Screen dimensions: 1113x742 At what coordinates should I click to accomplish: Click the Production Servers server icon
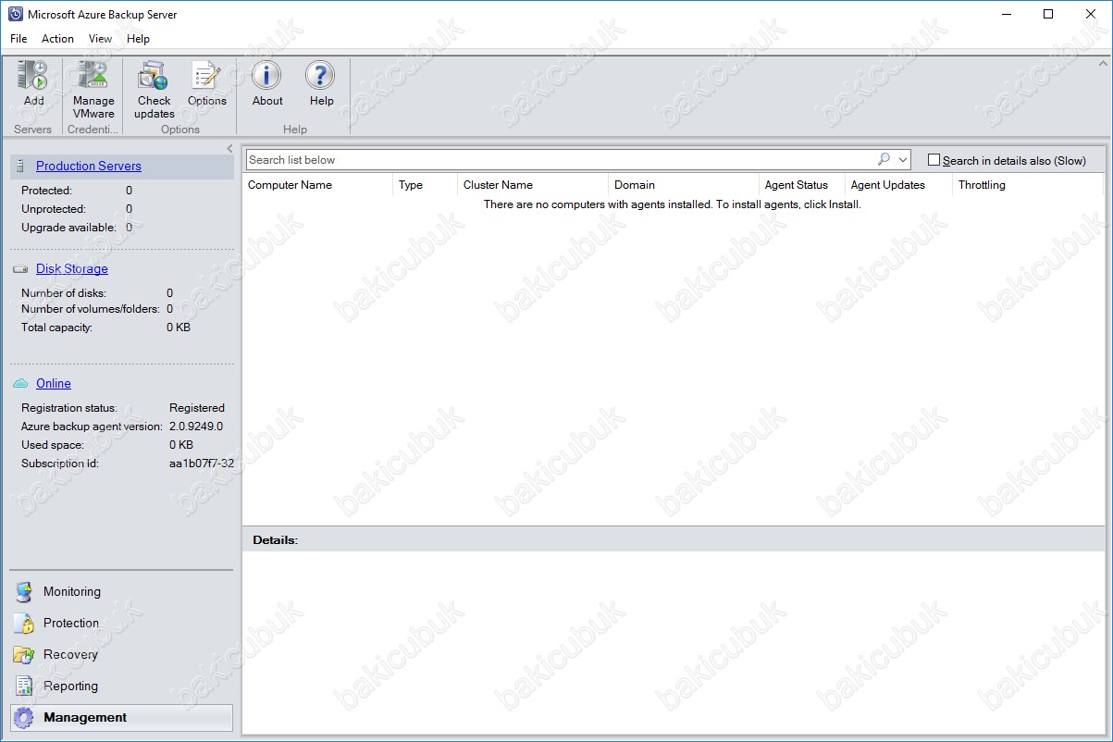click(20, 167)
